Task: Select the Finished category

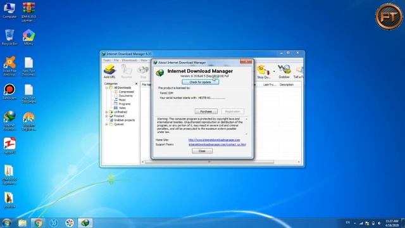Action: [x=119, y=116]
